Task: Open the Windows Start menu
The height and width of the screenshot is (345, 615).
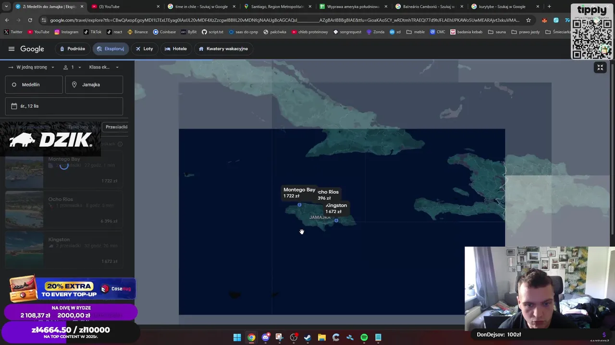Action: click(237, 337)
